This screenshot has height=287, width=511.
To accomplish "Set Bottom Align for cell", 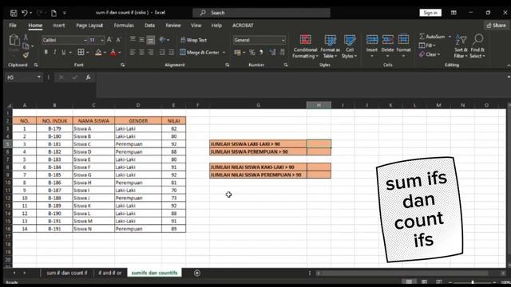I will pos(151,40).
